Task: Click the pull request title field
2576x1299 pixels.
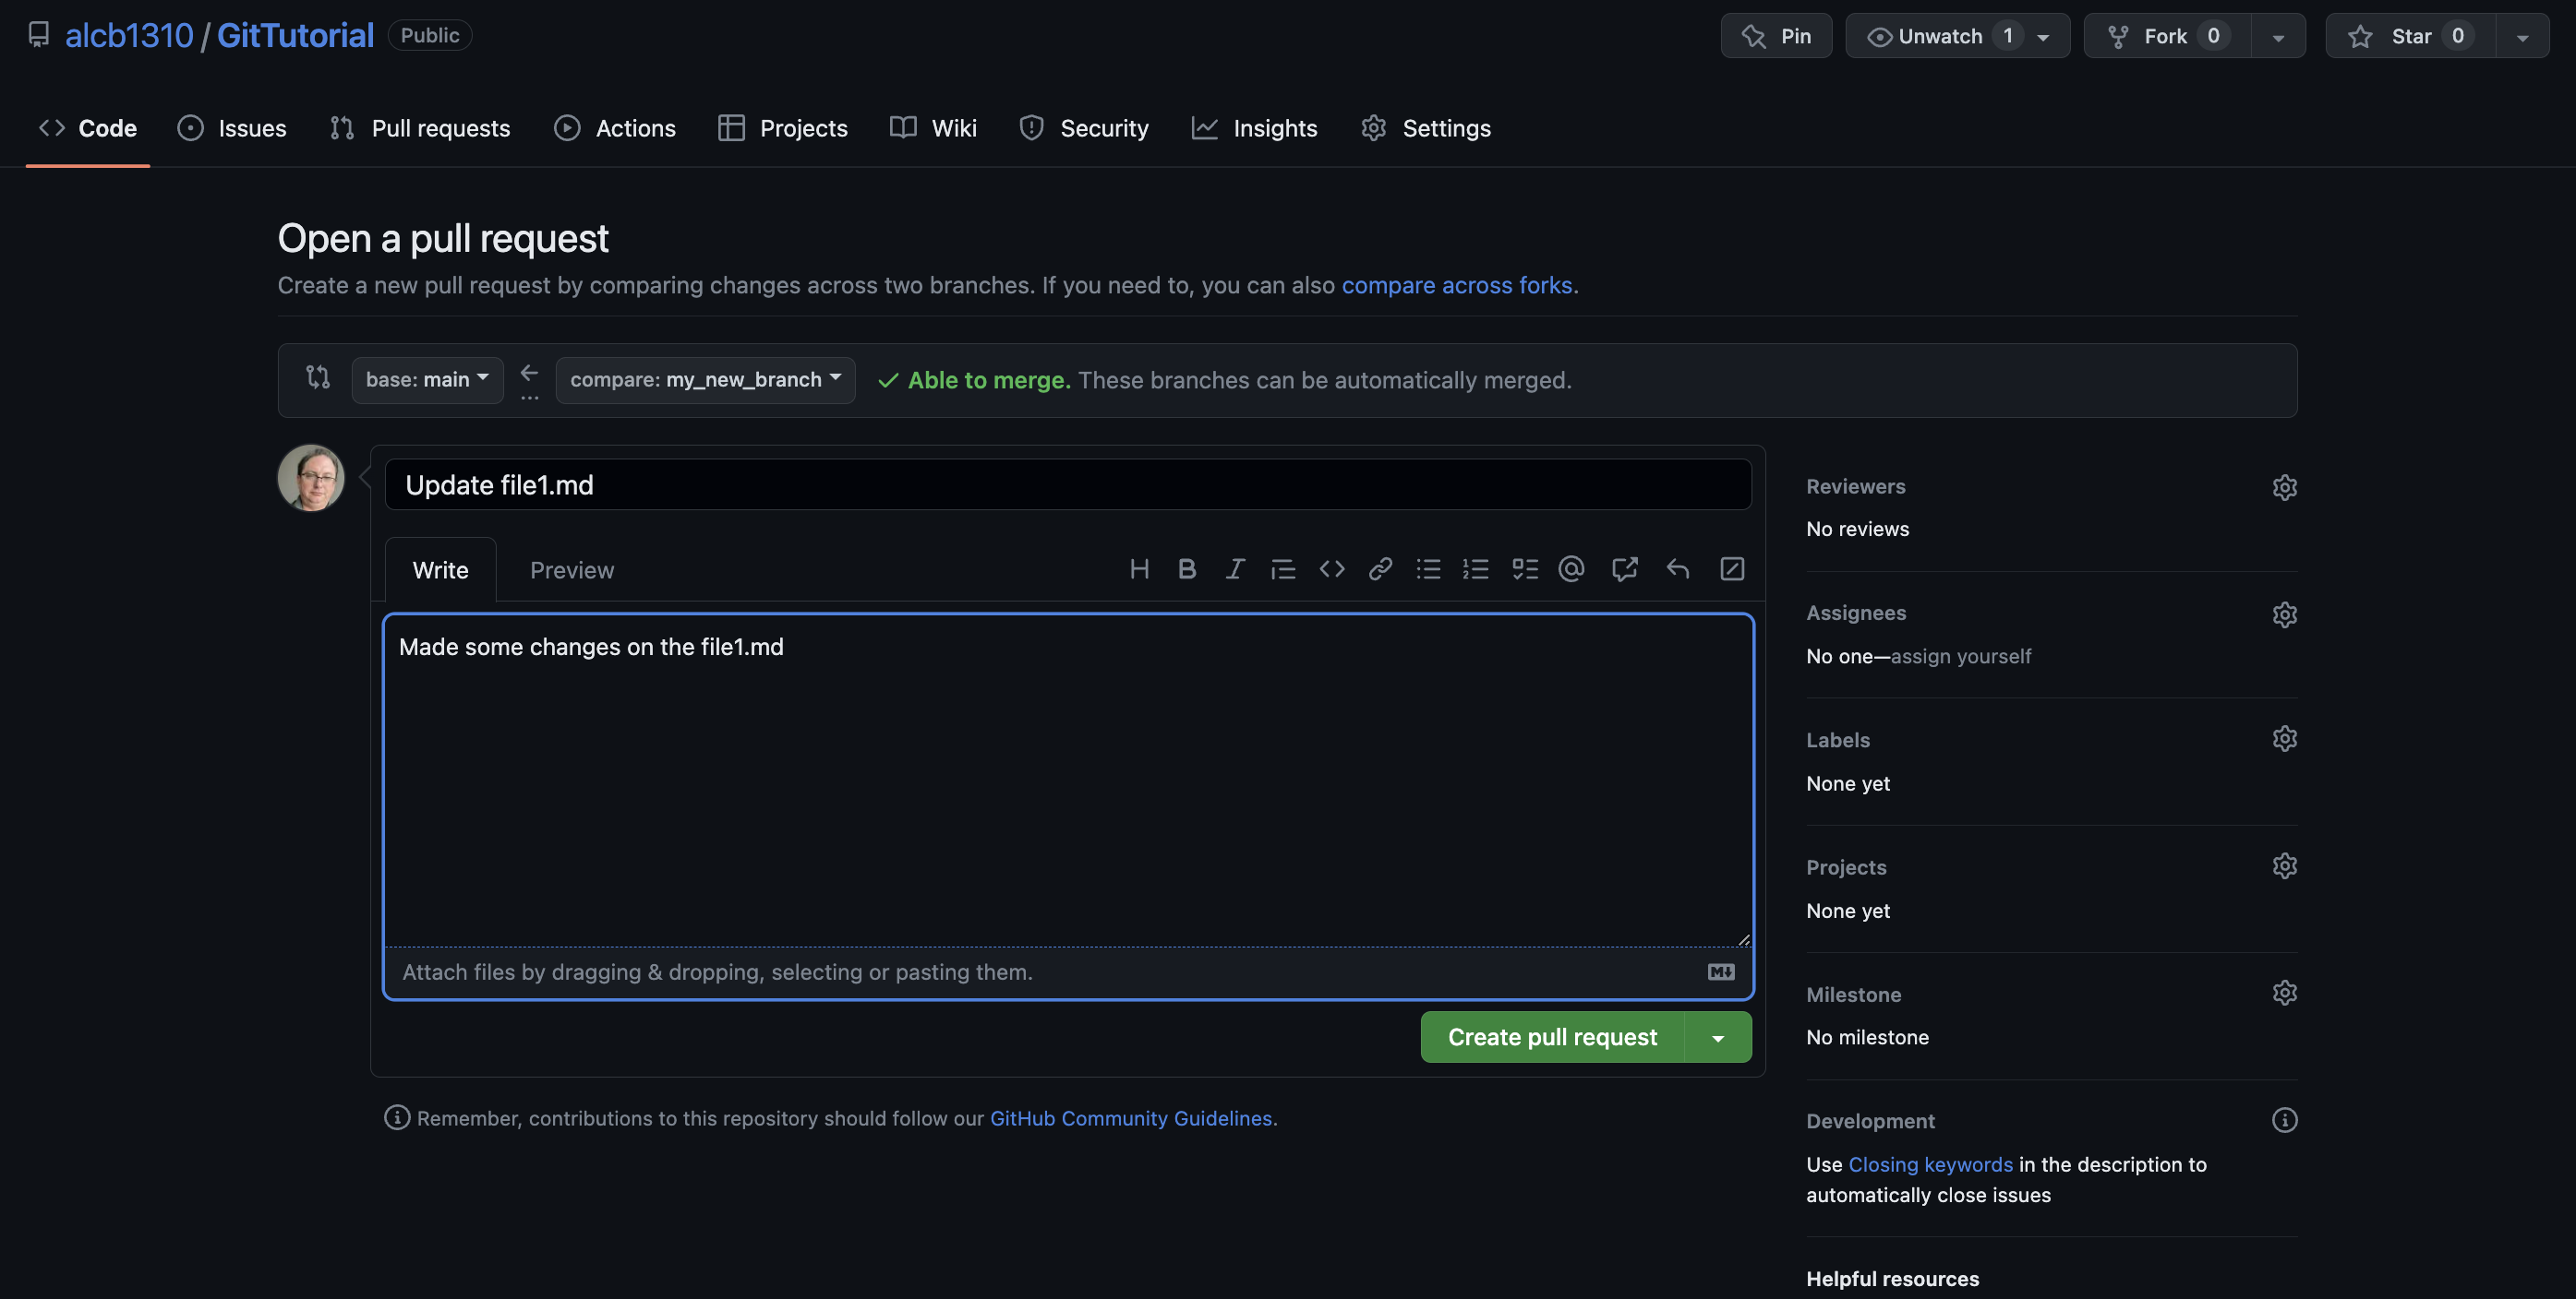Action: pyautogui.click(x=1067, y=484)
